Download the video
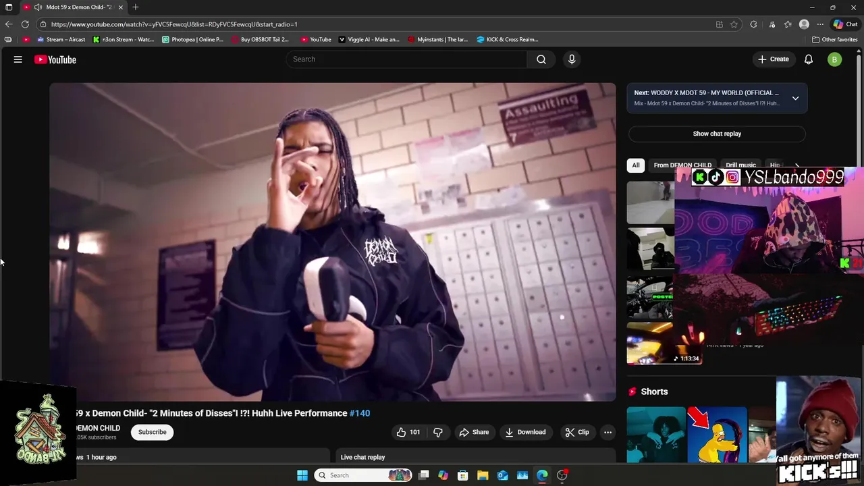Screen dimensions: 864x486 point(525,432)
